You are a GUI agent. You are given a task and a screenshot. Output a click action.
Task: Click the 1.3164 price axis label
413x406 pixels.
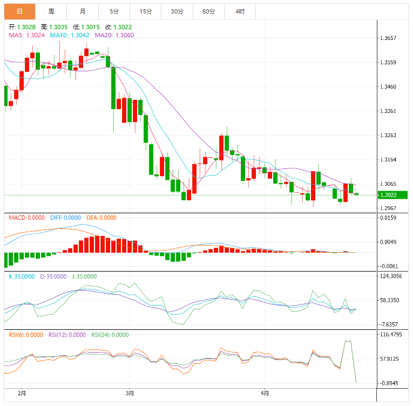388,160
